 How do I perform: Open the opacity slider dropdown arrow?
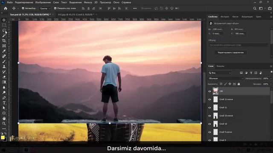pyautogui.click(x=271, y=79)
